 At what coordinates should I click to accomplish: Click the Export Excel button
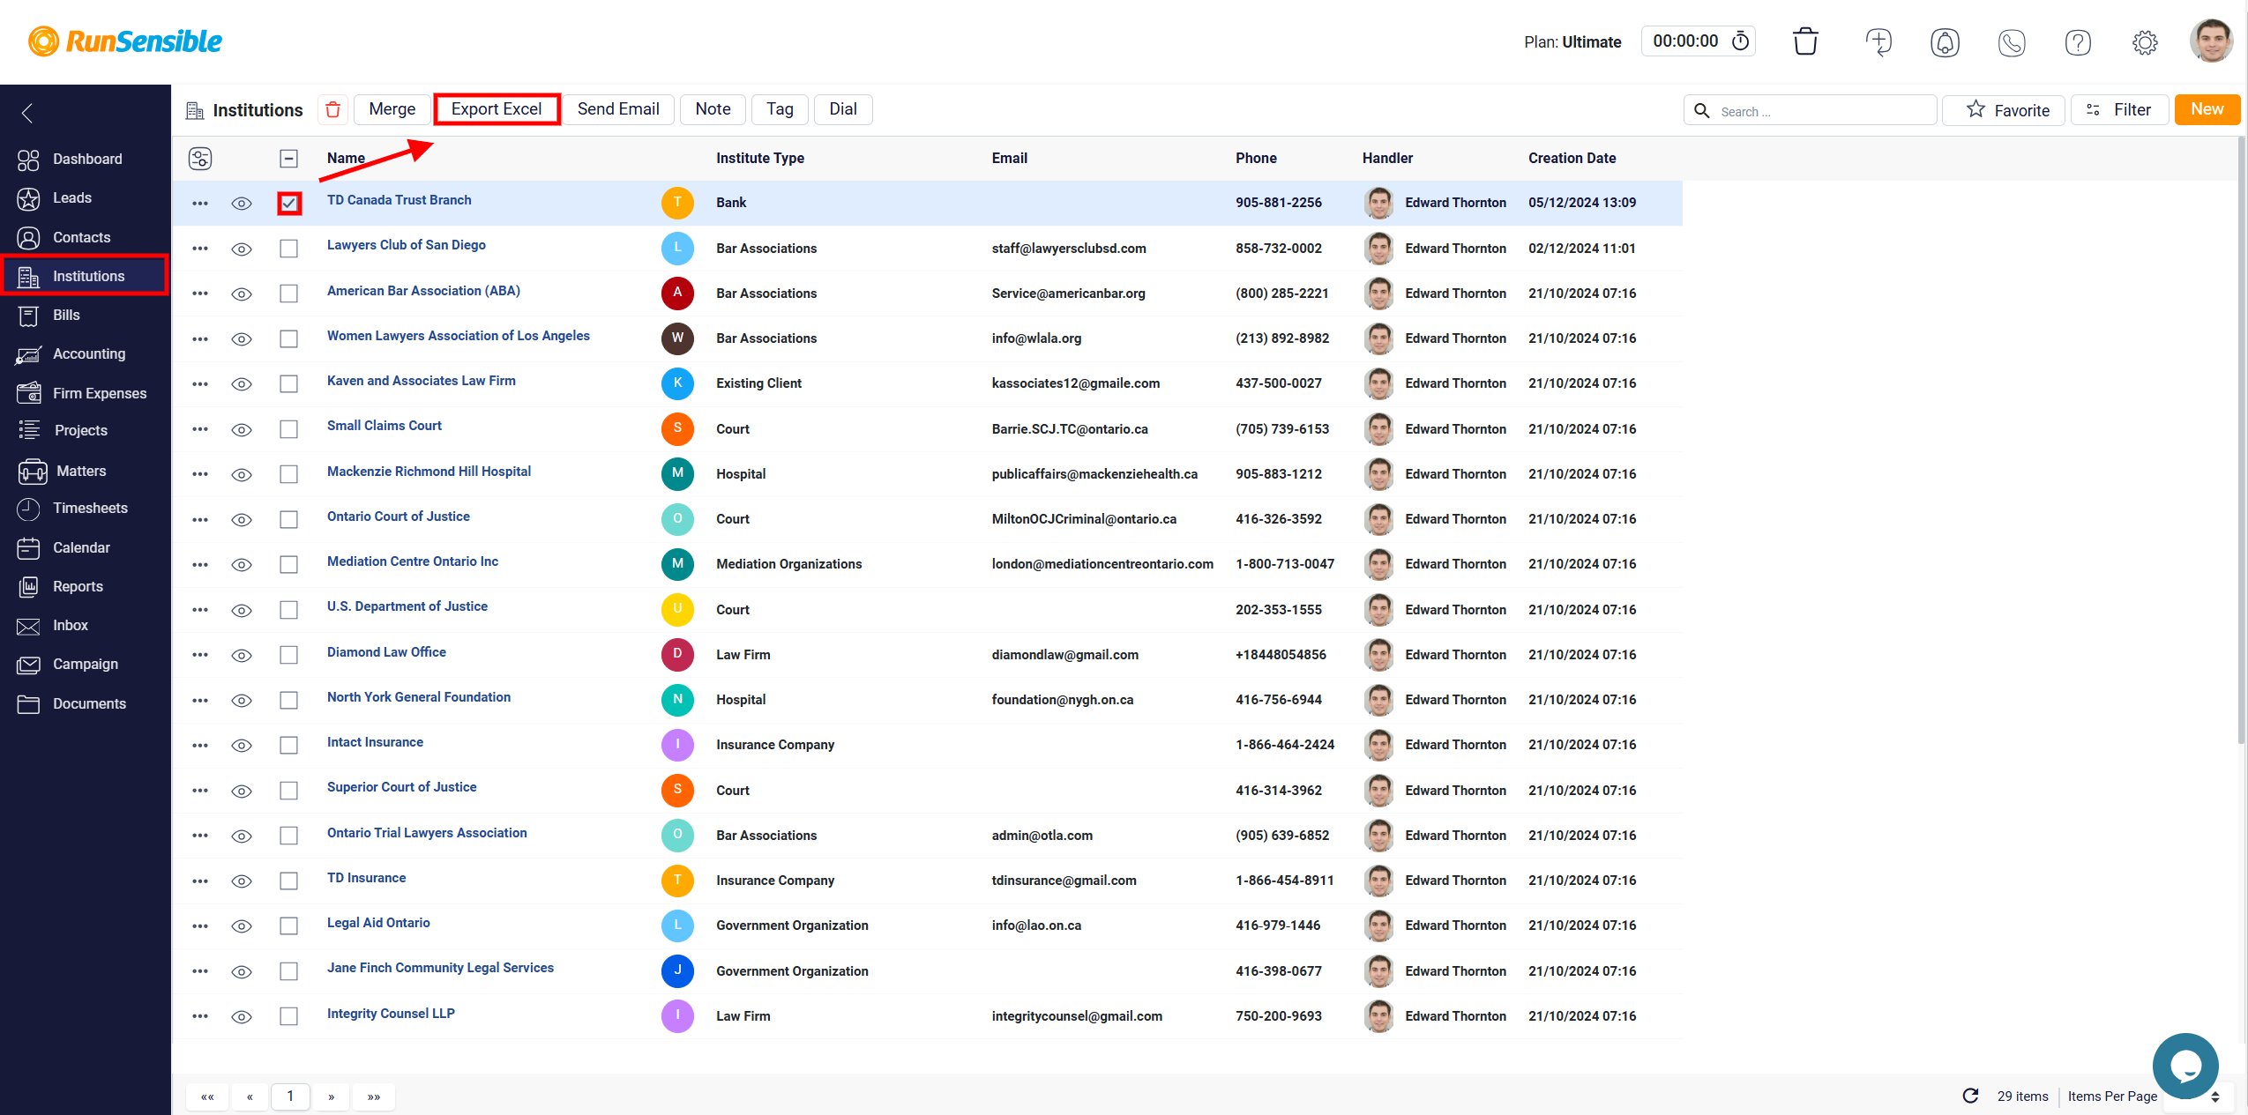pyautogui.click(x=497, y=109)
